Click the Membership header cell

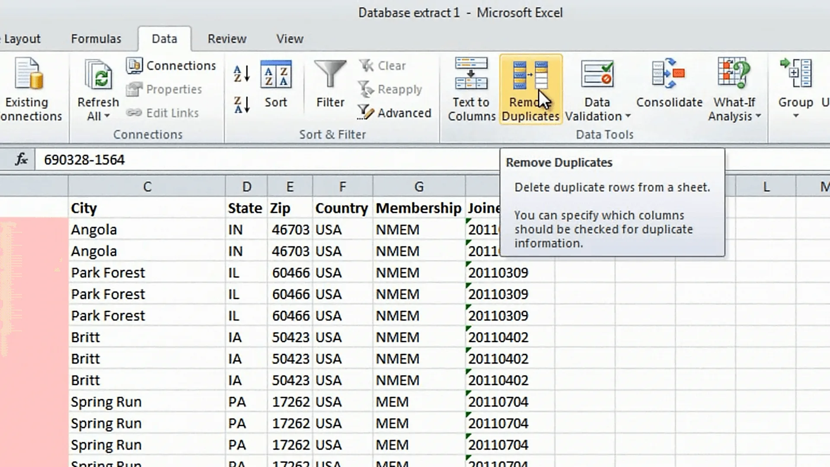click(x=419, y=208)
